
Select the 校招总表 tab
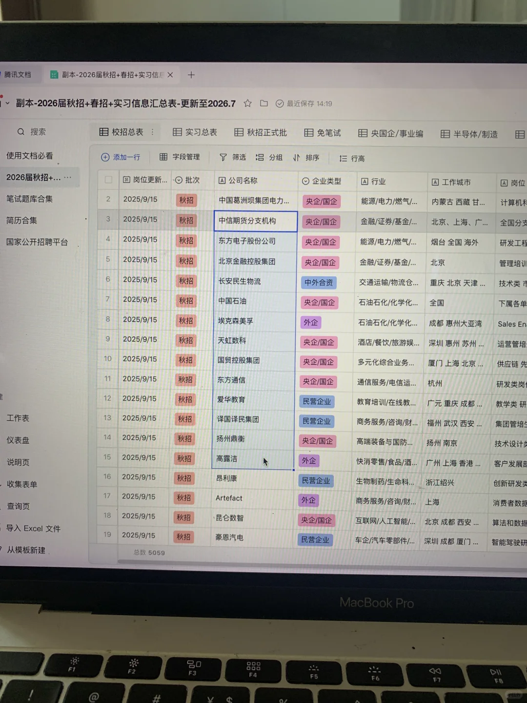(122, 132)
